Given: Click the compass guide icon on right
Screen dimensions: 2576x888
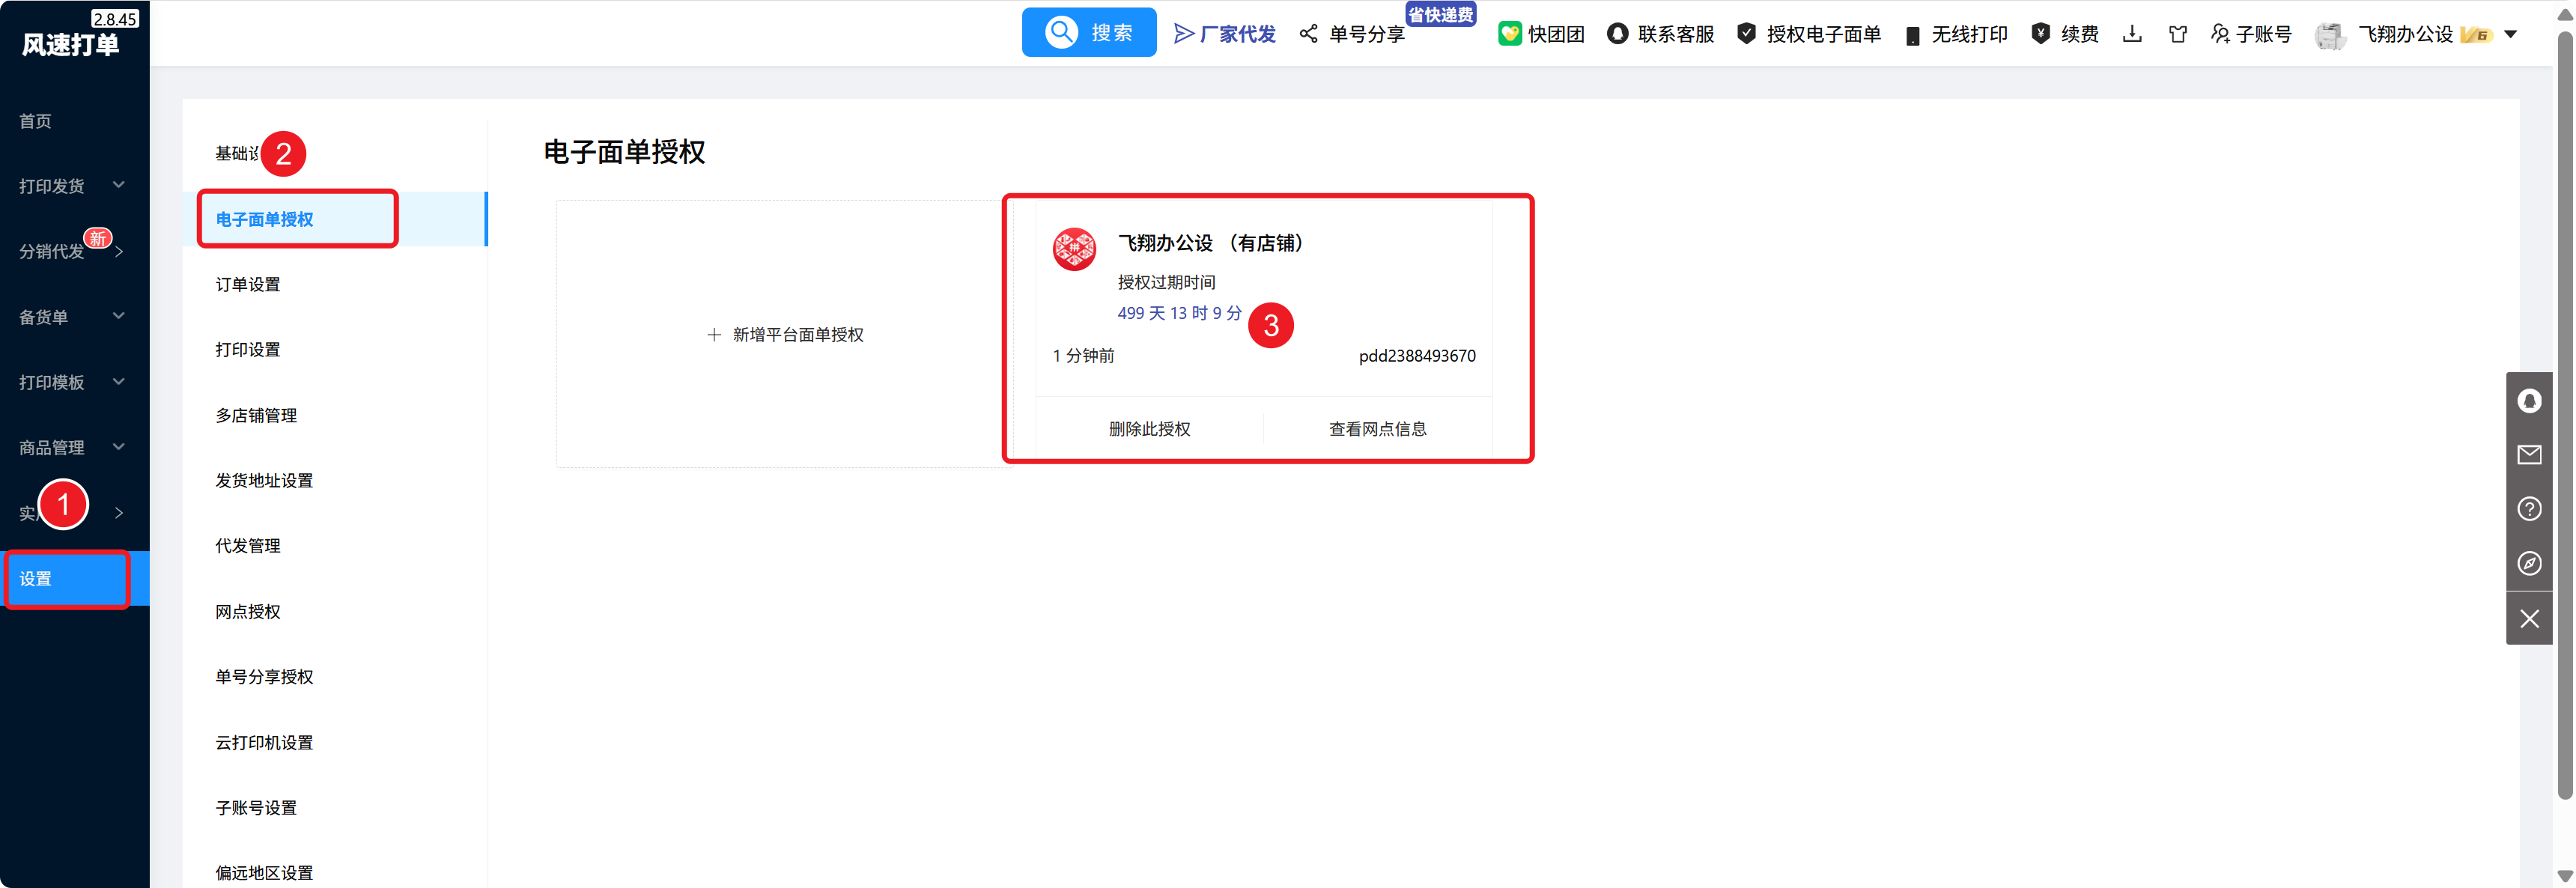Looking at the screenshot, I should [x=2529, y=564].
